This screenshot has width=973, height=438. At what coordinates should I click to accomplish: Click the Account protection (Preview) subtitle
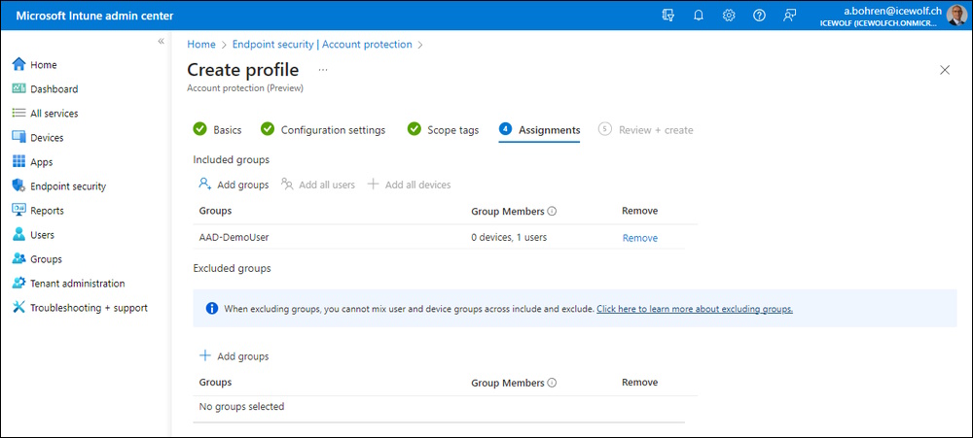pyautogui.click(x=245, y=88)
